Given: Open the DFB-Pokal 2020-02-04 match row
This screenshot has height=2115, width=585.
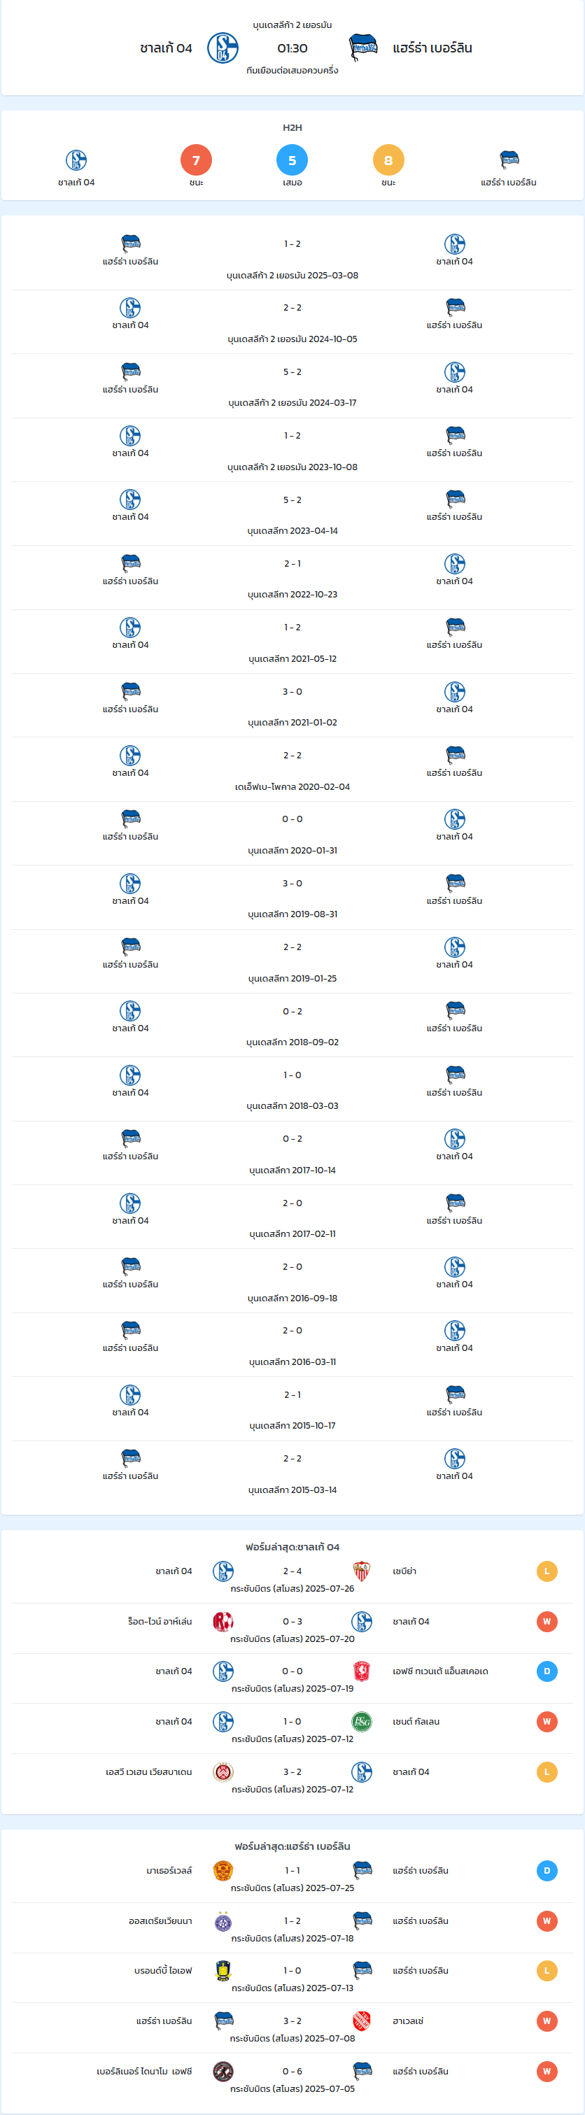Looking at the screenshot, I should click(x=292, y=770).
